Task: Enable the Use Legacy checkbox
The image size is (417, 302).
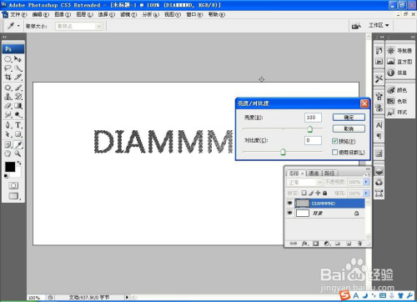Action: [x=335, y=152]
